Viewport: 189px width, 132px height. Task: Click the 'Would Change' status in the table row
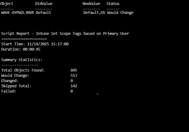pos(120,13)
